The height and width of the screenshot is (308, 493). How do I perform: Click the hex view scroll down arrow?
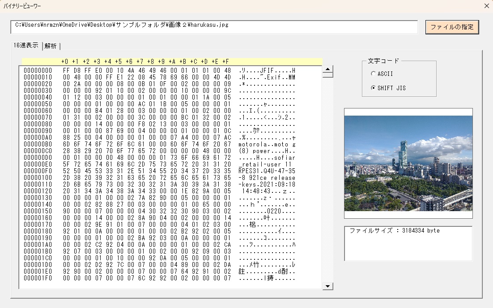328,286
